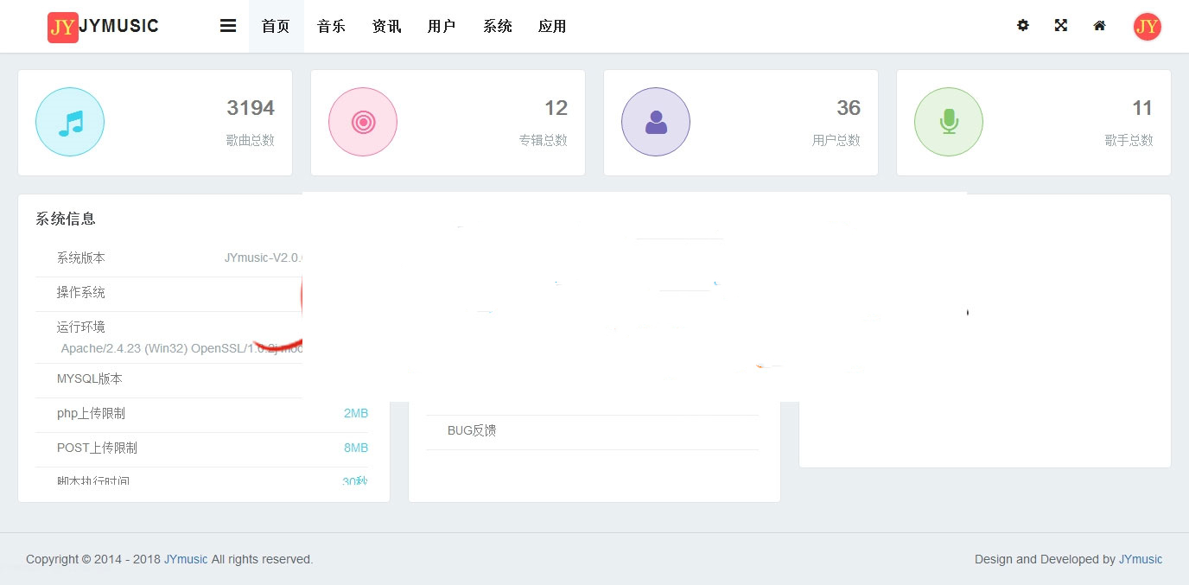The image size is (1189, 585).
Task: Click the 3194 songs total count
Action: (x=251, y=108)
